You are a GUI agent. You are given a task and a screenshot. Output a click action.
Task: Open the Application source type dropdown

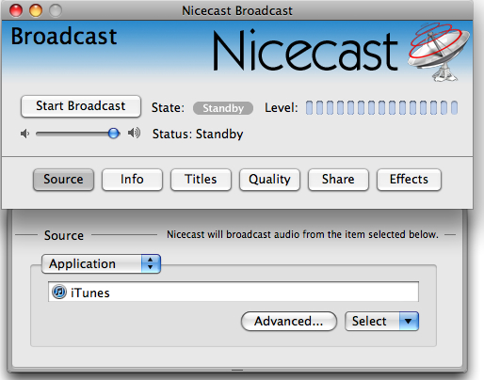click(101, 263)
